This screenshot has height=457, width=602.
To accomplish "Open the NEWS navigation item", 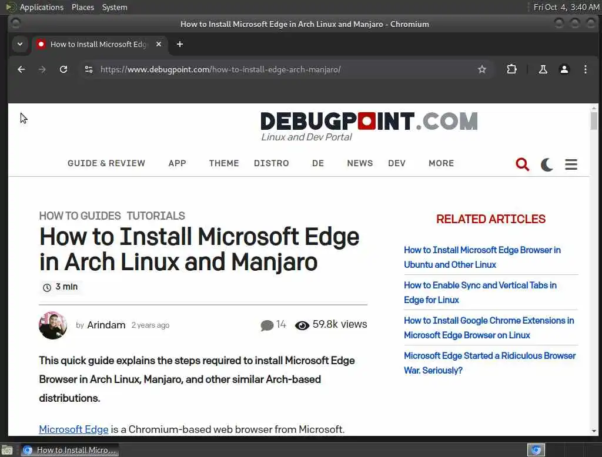I will (x=360, y=163).
